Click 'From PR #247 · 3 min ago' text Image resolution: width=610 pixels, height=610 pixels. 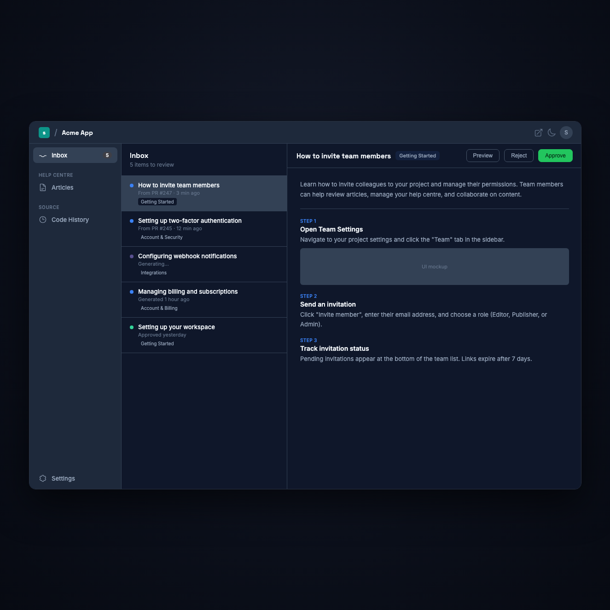click(169, 193)
